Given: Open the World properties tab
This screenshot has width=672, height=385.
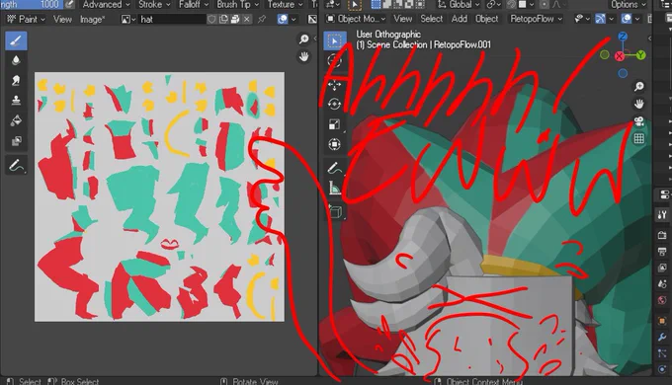Looking at the screenshot, I should (662, 300).
